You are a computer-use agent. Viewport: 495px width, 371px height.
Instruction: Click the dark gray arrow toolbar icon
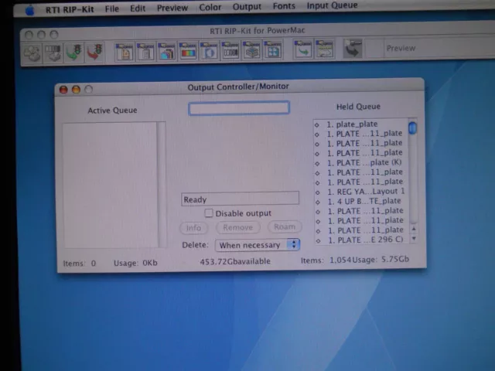coord(353,48)
